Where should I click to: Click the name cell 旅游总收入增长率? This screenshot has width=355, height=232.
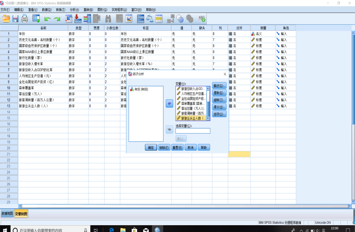click(x=43, y=64)
